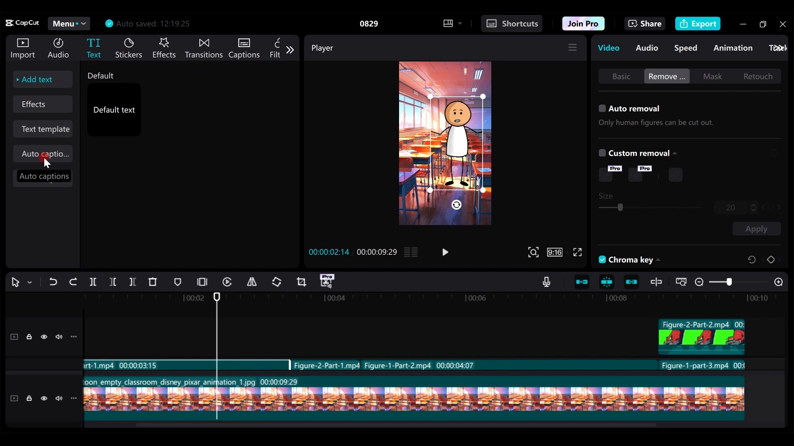Click the Redo arrow in timeline toolbar
The height and width of the screenshot is (446, 794).
pyautogui.click(x=73, y=282)
